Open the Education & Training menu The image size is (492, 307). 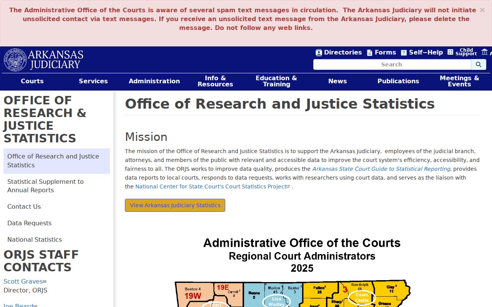pyautogui.click(x=276, y=81)
